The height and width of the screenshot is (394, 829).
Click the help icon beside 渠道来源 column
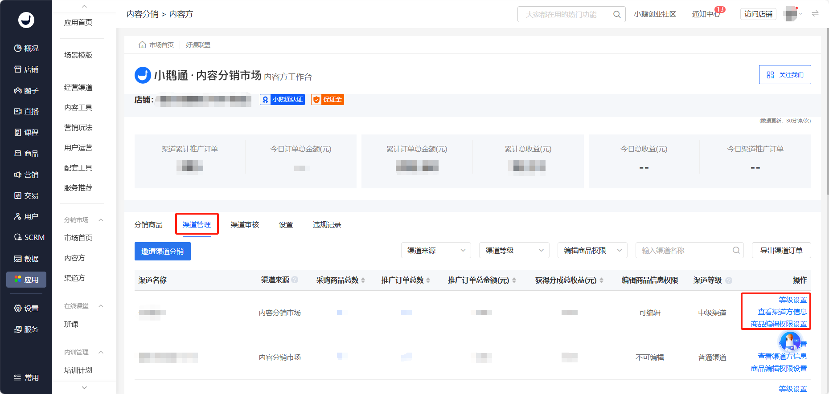pos(295,280)
